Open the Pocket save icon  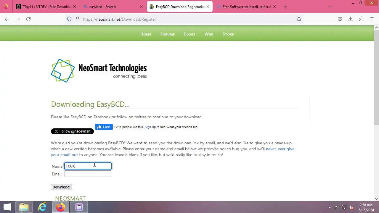click(340, 19)
